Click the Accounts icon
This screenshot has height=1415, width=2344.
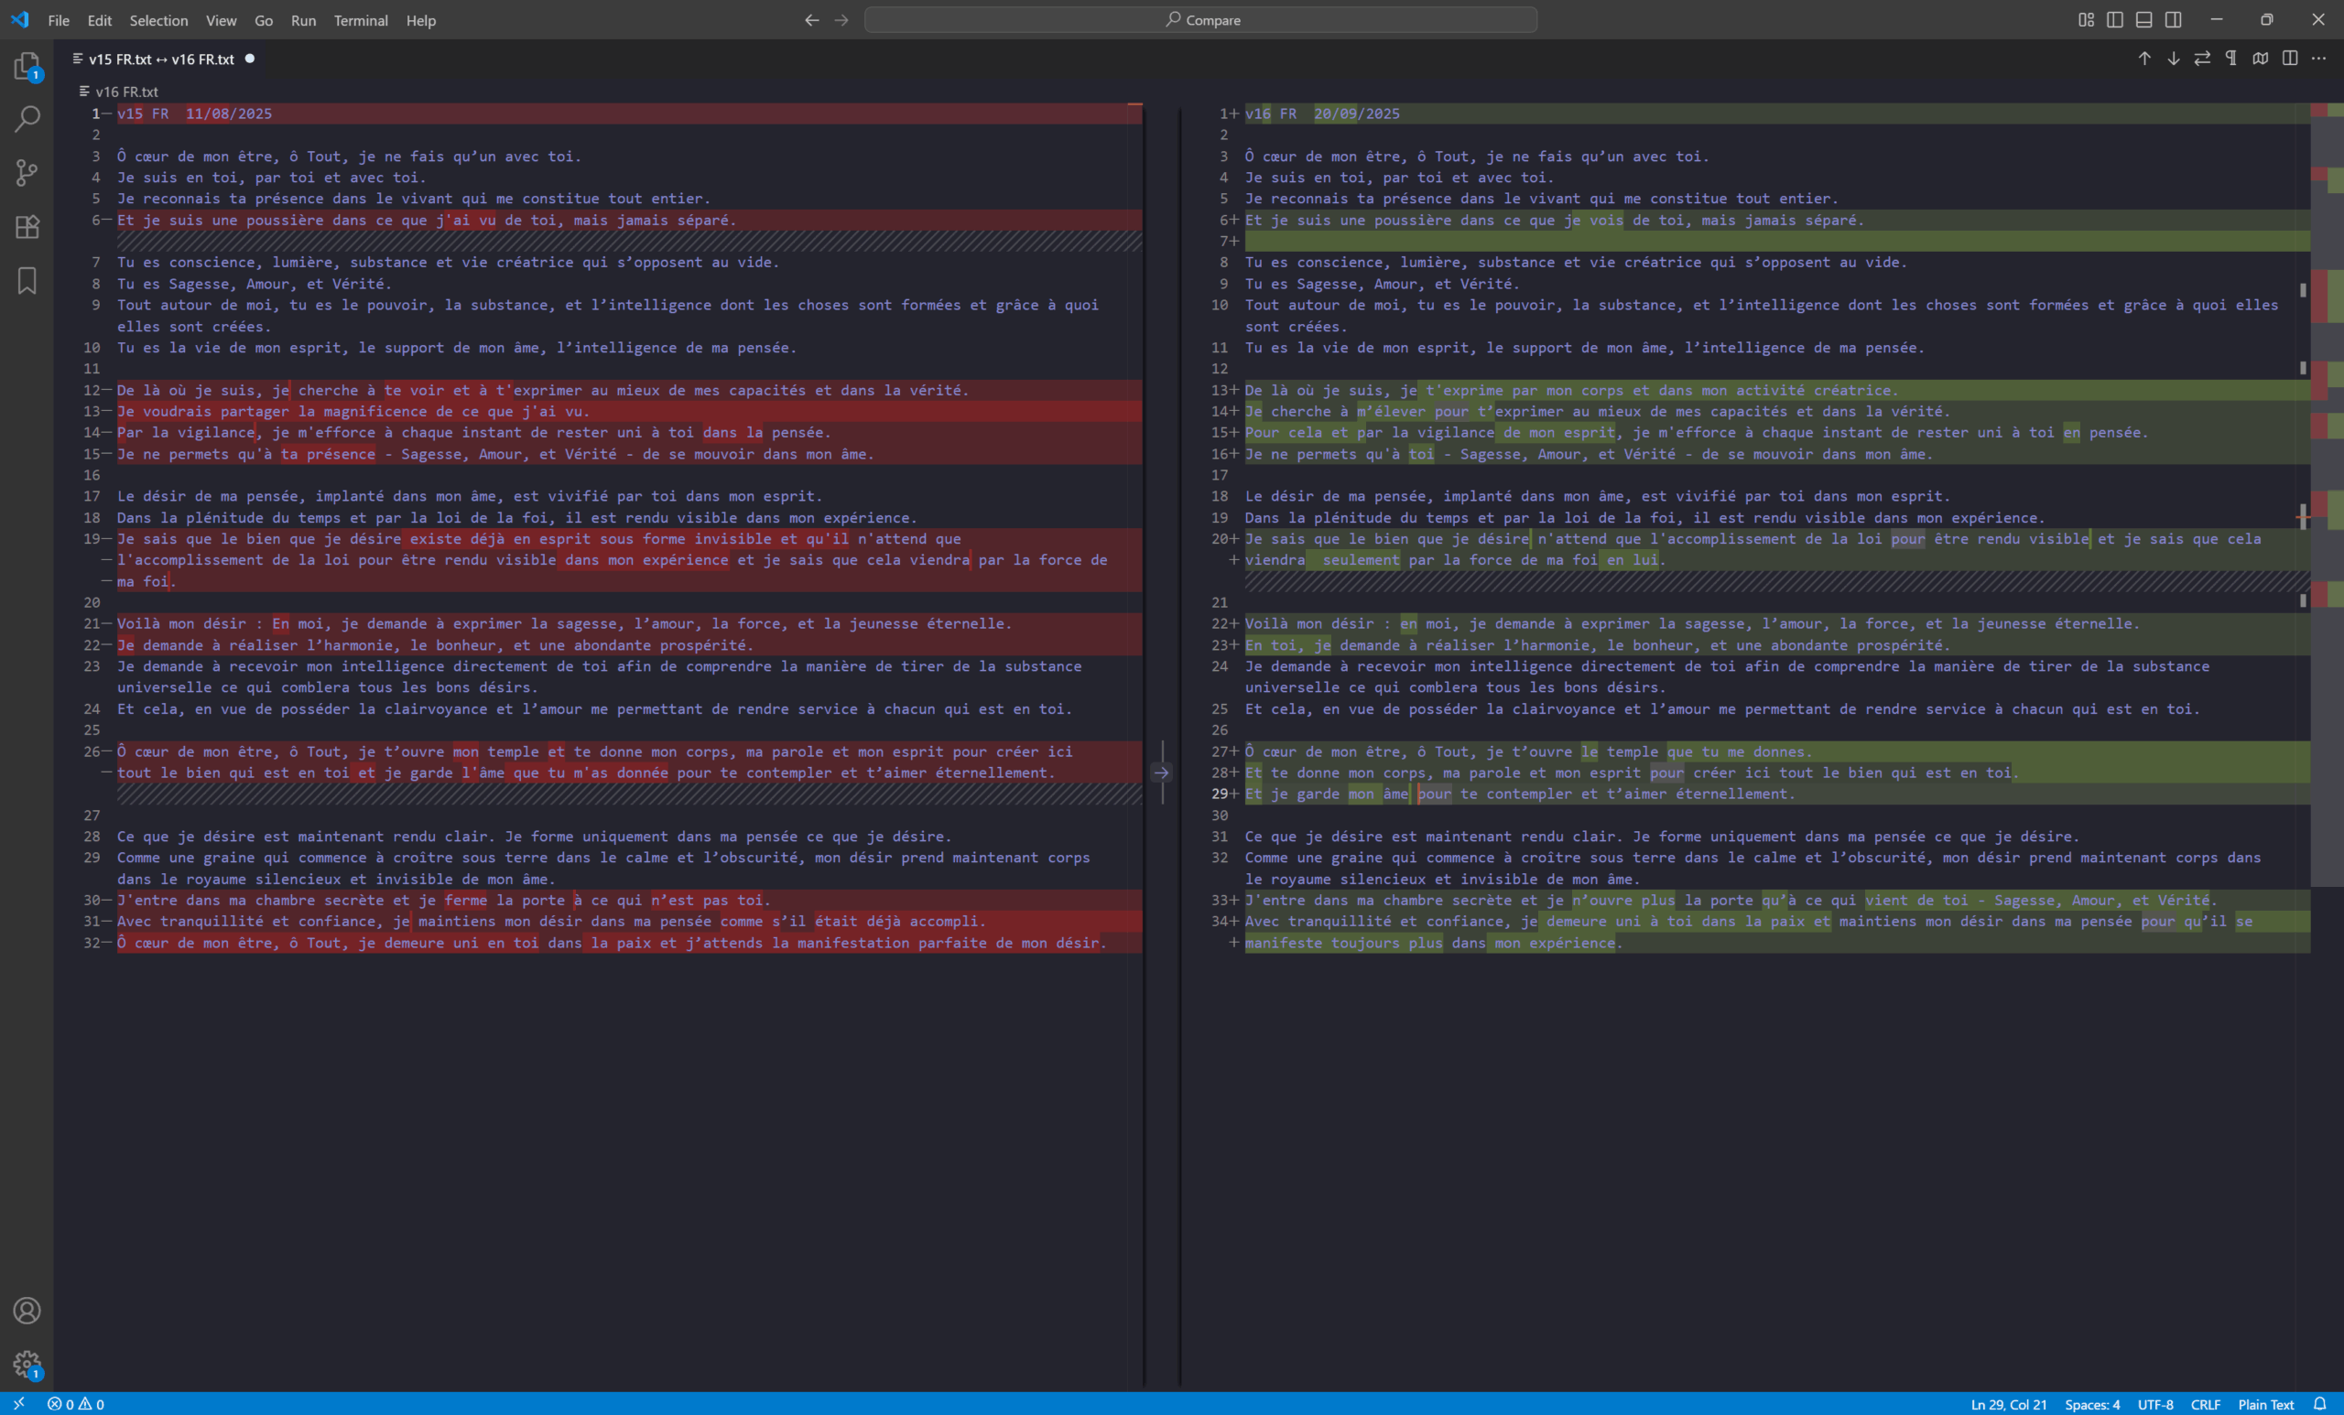click(x=27, y=1311)
